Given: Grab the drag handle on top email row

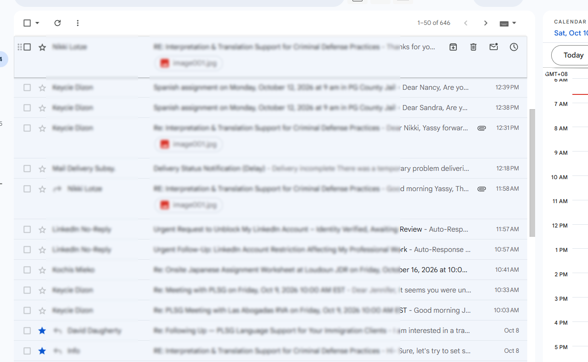Looking at the screenshot, I should 20,47.
